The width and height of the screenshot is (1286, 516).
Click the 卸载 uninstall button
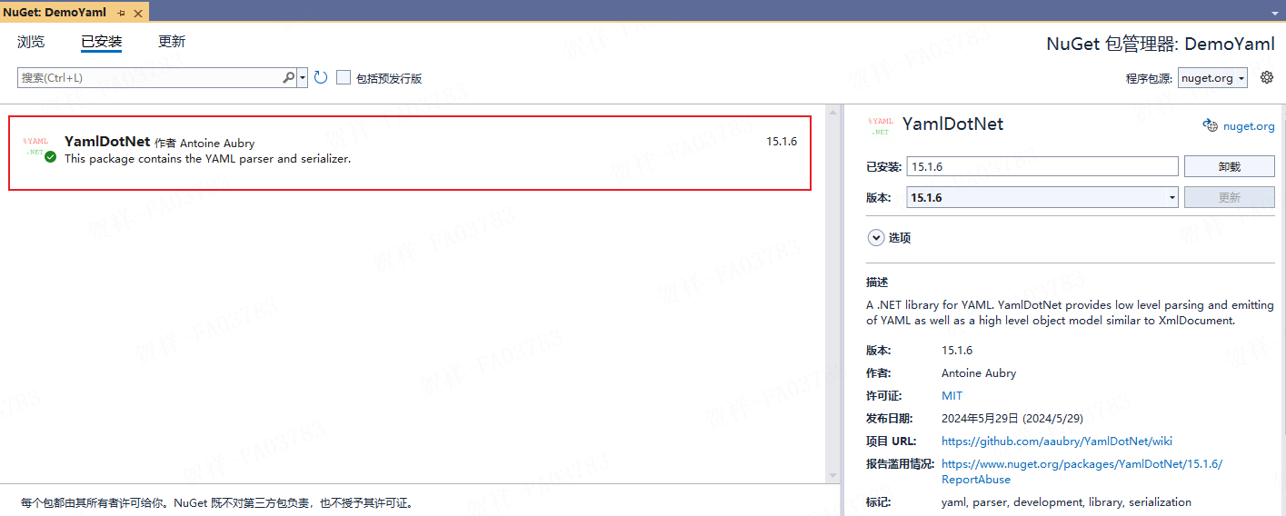tap(1230, 166)
